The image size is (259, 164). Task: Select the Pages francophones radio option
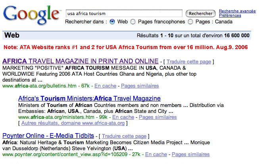[133, 22]
